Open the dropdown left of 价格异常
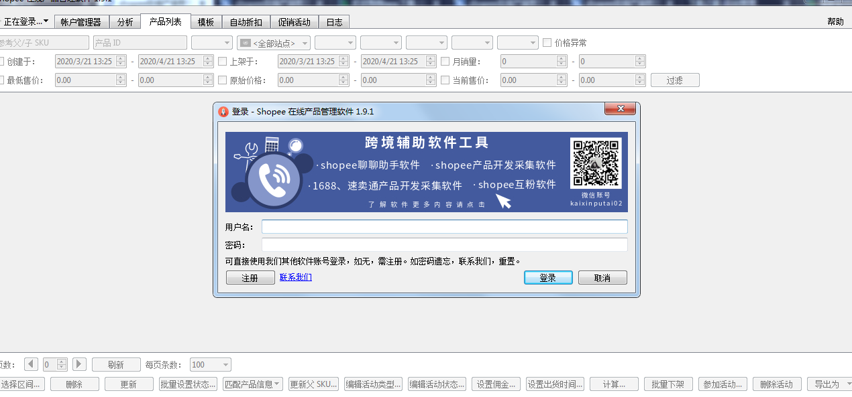Viewport: 852px width, 397px height. (518, 43)
